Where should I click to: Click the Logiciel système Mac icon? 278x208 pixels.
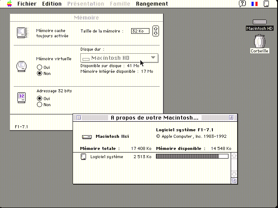pyautogui.click(x=83, y=157)
